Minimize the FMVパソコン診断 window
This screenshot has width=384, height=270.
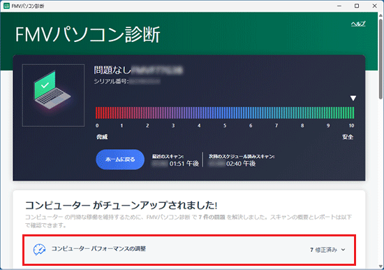[x=339, y=6]
